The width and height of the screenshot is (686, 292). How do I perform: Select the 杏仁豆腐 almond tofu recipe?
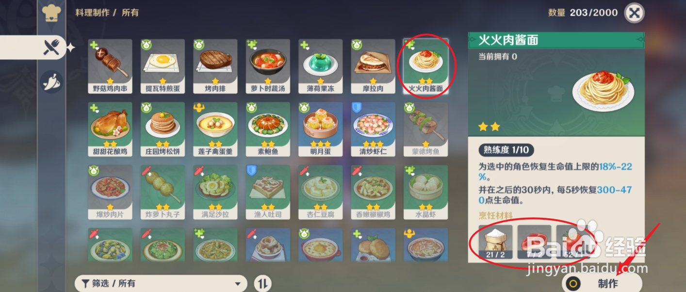tap(320, 193)
